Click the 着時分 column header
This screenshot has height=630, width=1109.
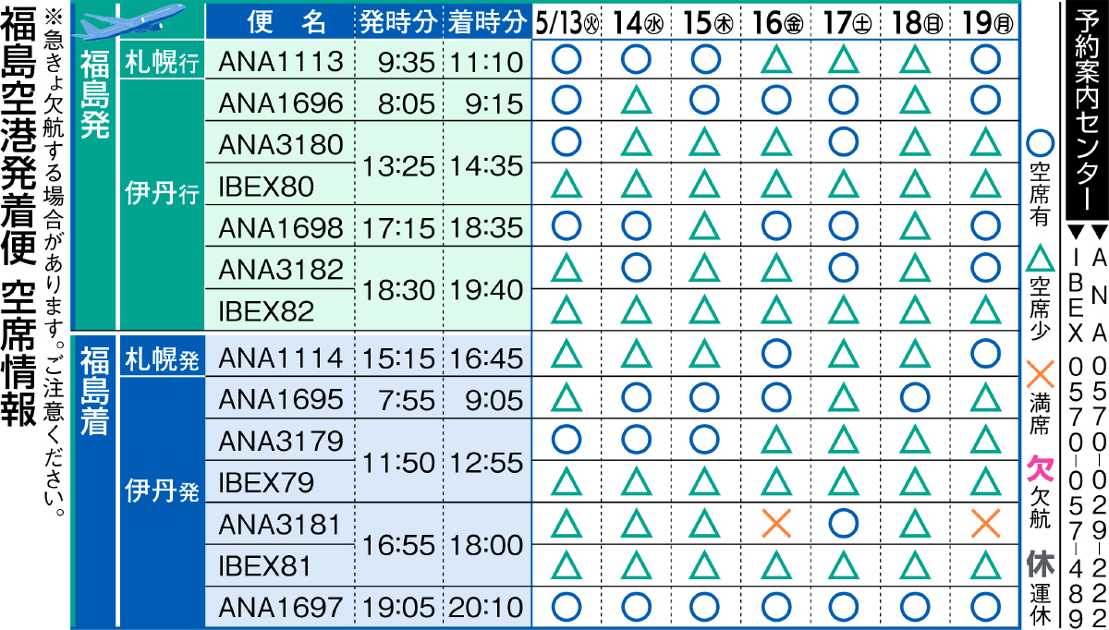(486, 20)
